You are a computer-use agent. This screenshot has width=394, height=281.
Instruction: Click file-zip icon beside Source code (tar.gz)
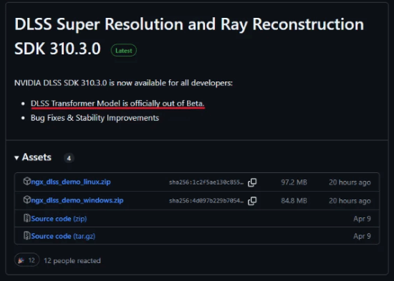[27, 235]
